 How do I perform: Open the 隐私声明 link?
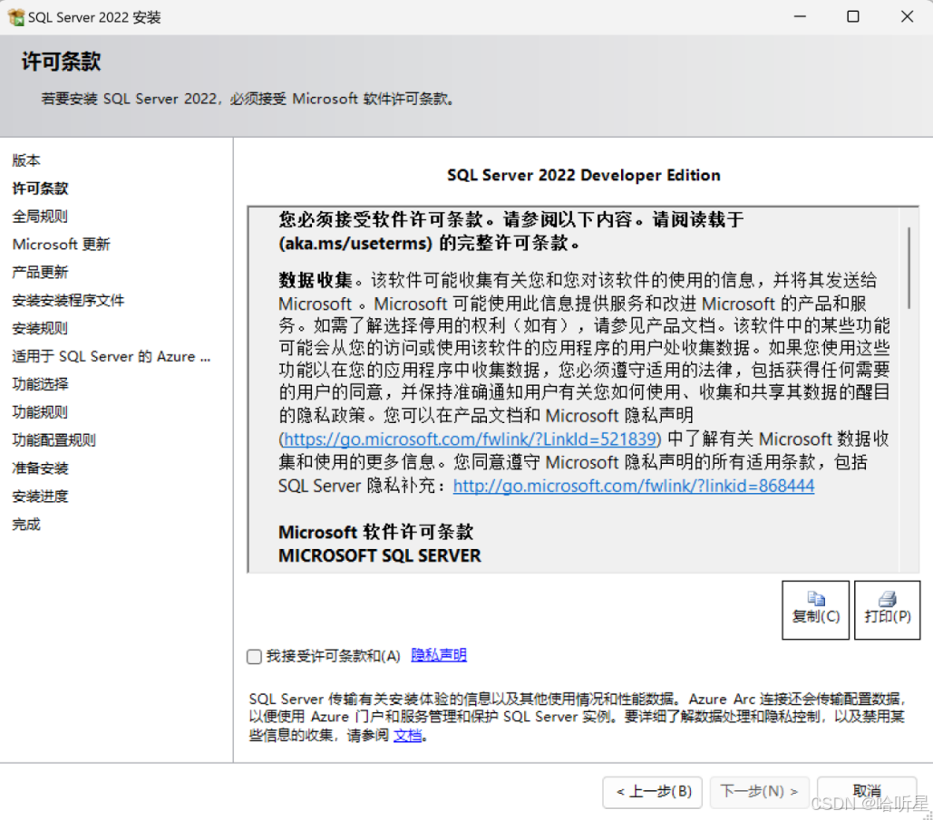pos(439,655)
